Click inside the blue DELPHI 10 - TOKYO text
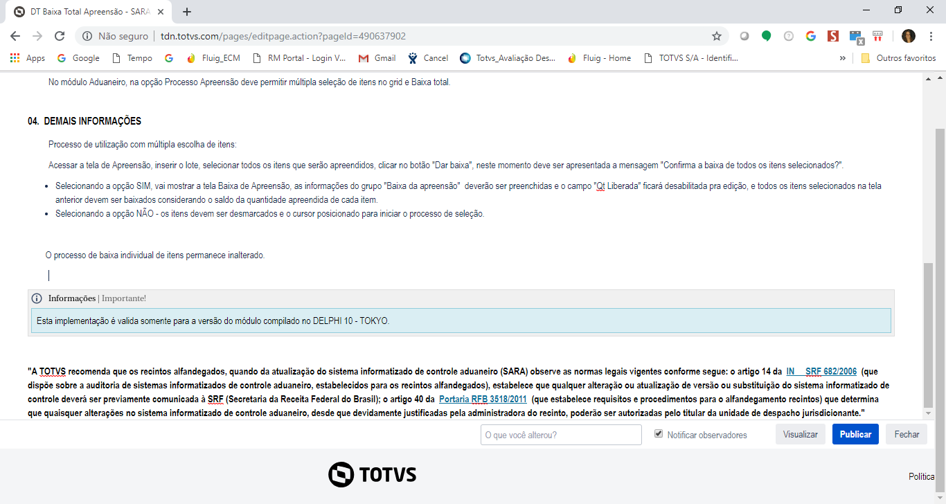The image size is (946, 504). click(213, 321)
